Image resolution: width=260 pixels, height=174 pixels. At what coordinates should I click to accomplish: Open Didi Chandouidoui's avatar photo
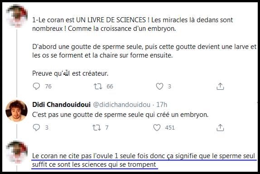tap(16, 111)
